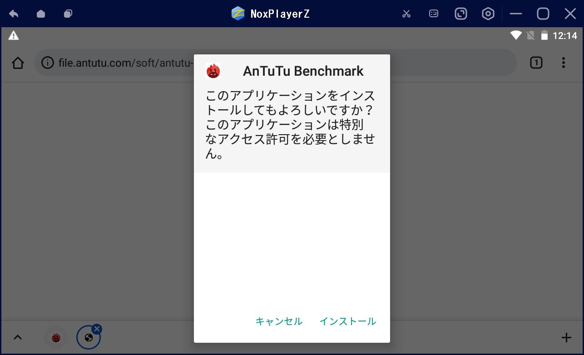Open NoxPlayer settings gear icon
Viewport: 584px width, 355px height.
[488, 14]
